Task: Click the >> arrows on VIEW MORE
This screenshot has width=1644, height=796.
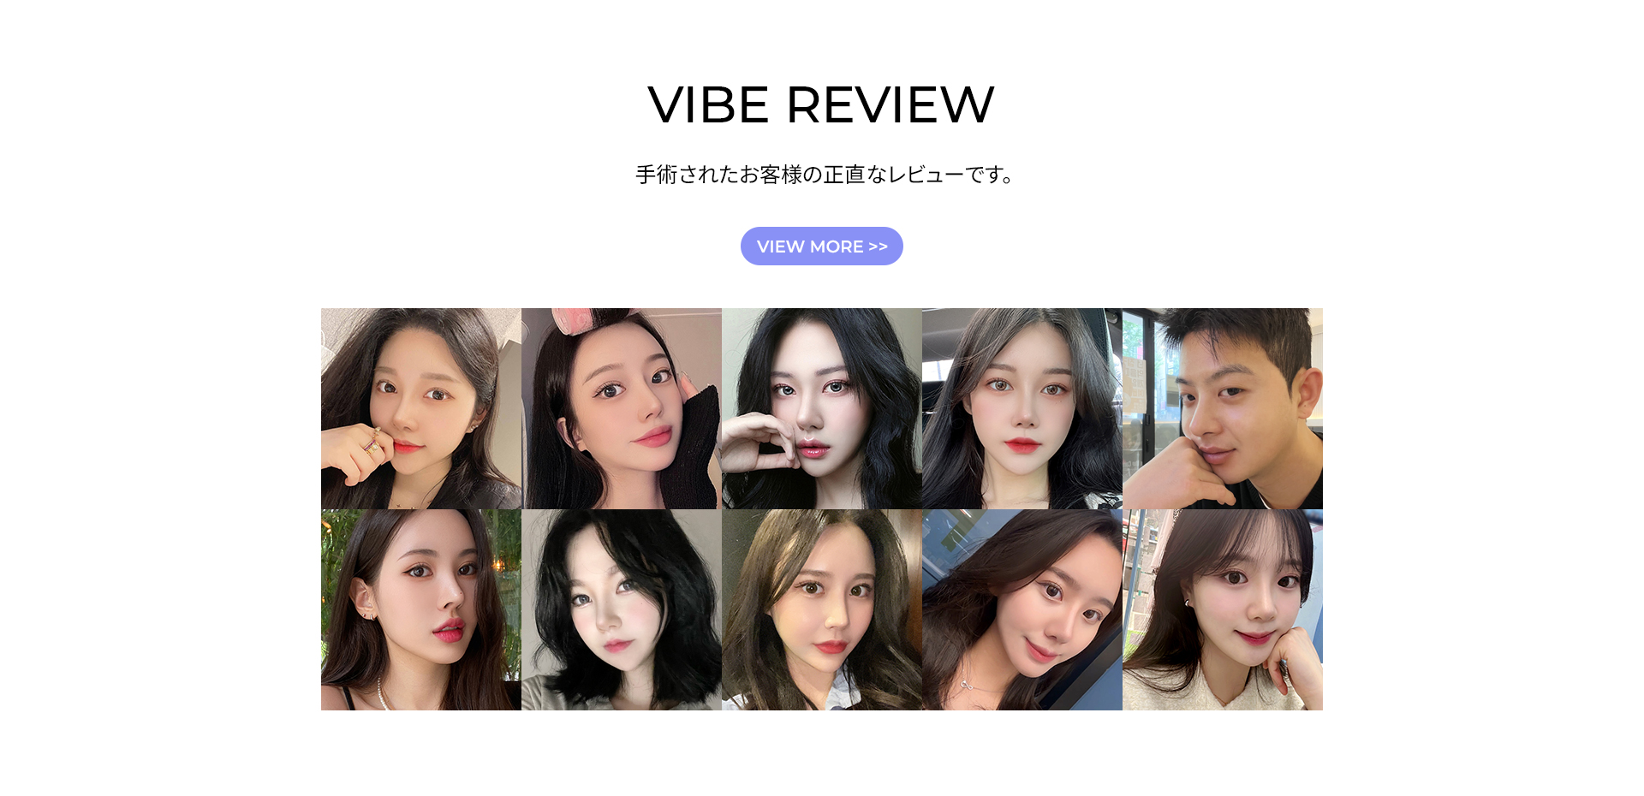Action: (x=878, y=247)
